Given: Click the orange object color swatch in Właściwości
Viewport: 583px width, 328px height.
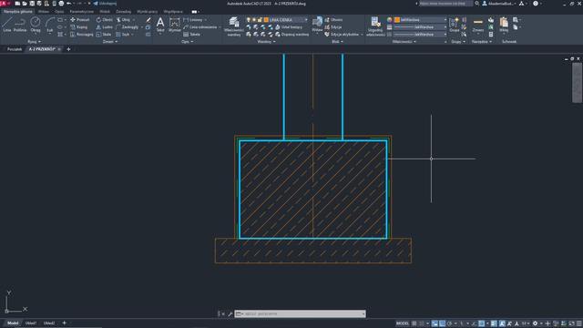Looking at the screenshot, I should [x=397, y=20].
